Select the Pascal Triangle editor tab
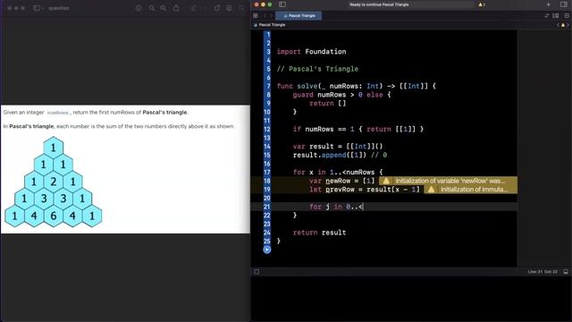Viewport: 572px width, 322px height. (x=299, y=16)
